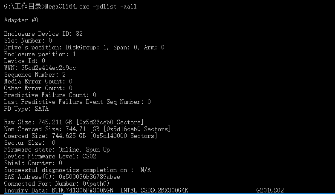
Task: Click the WWN 55cd2e414ec2c9cc value
Action: tap(48, 68)
